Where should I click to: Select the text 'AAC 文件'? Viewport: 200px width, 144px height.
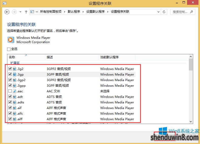point(53,91)
